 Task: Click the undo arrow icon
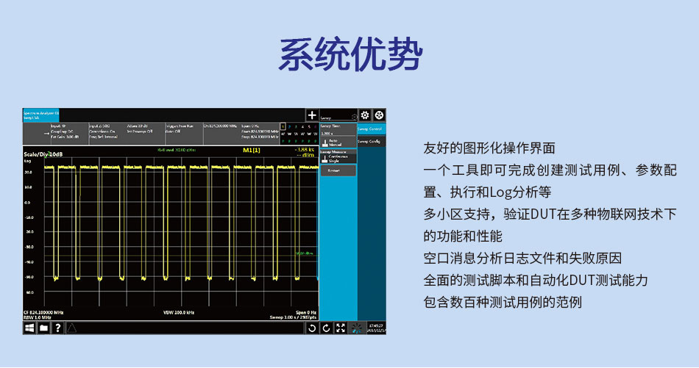(x=312, y=328)
